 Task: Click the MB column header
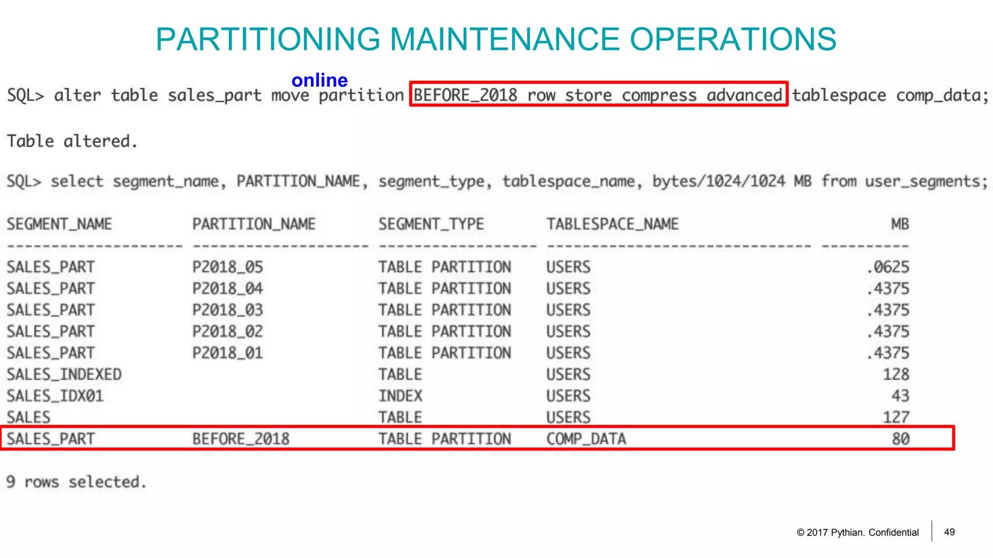(900, 224)
